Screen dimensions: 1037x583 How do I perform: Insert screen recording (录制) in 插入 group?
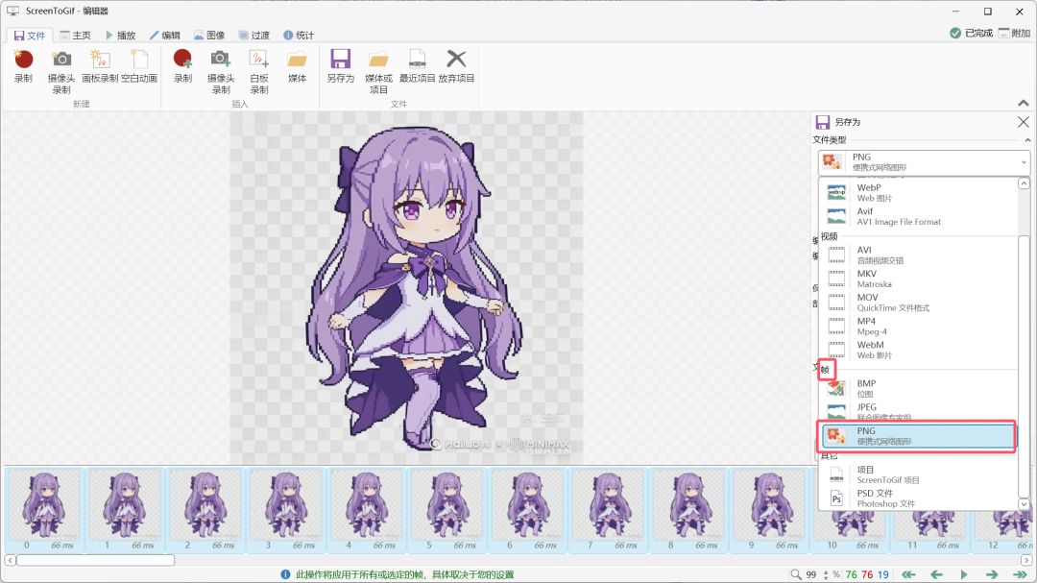[x=182, y=66]
